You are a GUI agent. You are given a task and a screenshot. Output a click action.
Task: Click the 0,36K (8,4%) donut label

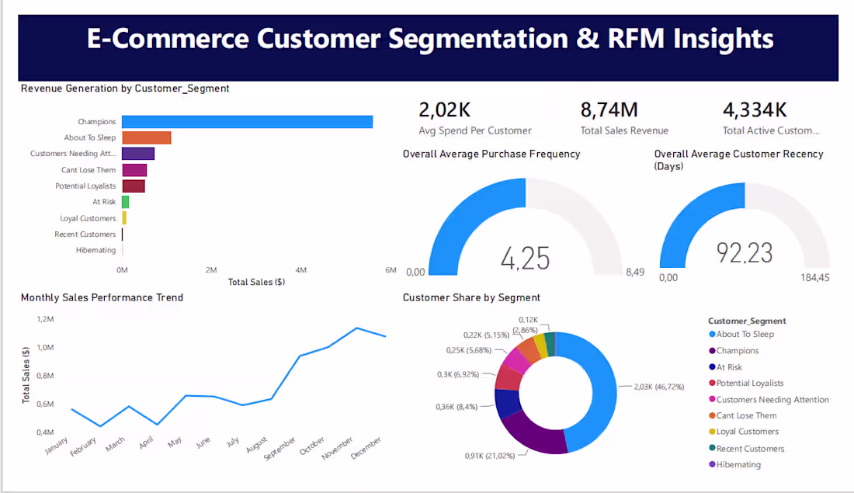coord(457,407)
